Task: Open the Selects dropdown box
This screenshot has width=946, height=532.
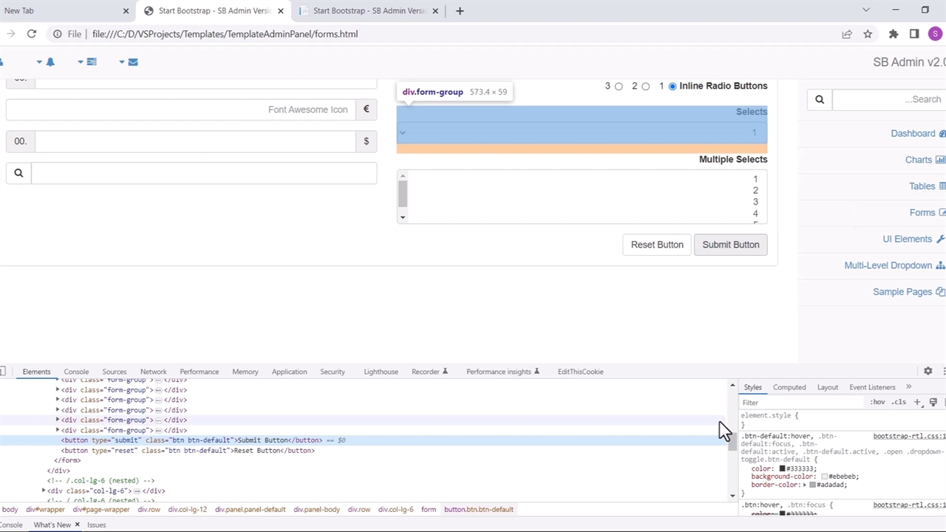Action: pos(582,133)
